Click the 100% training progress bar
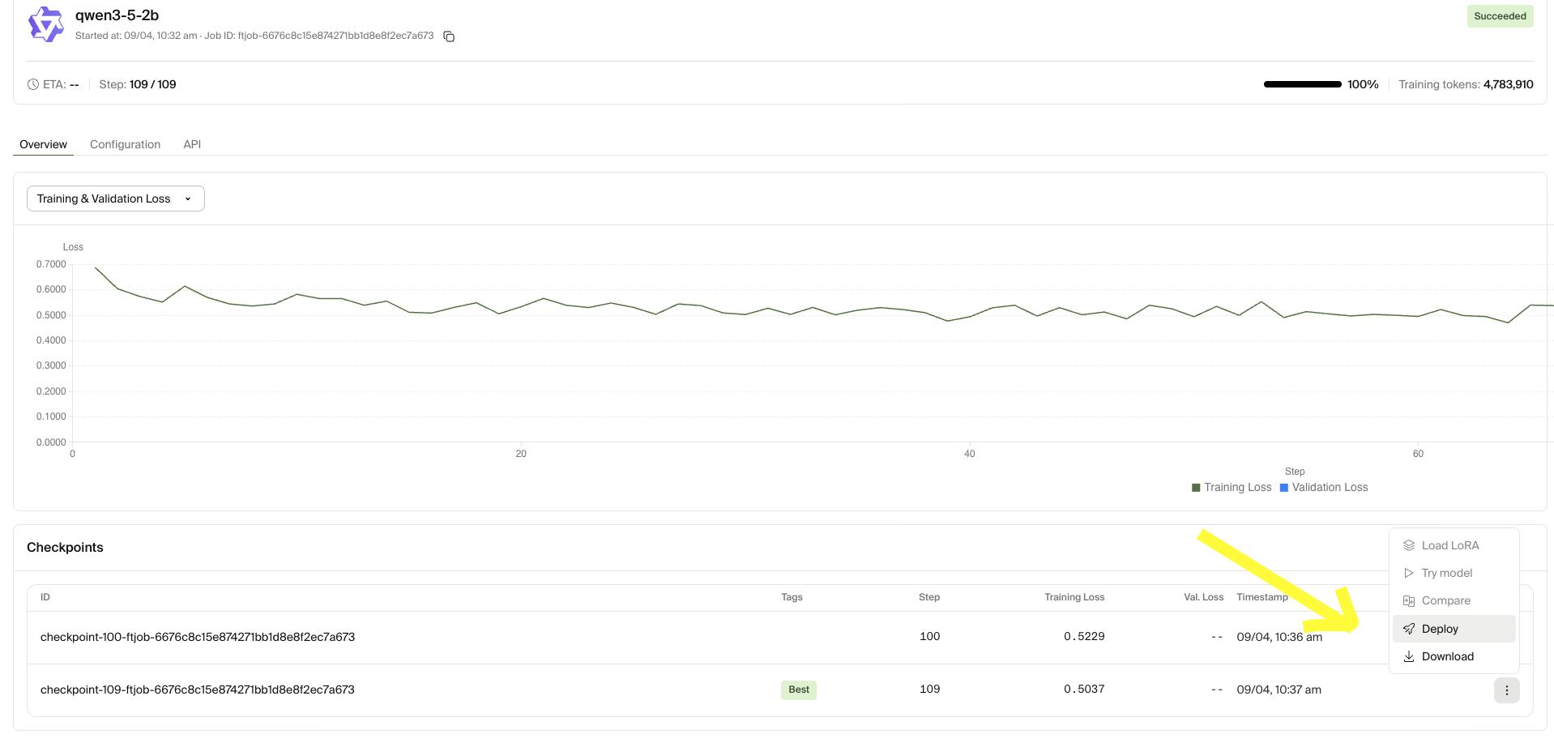This screenshot has height=743, width=1554. tap(1302, 84)
